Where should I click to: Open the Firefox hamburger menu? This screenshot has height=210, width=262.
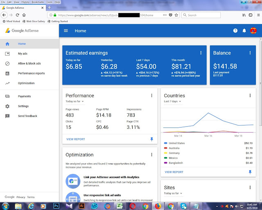pyautogui.click(x=258, y=15)
